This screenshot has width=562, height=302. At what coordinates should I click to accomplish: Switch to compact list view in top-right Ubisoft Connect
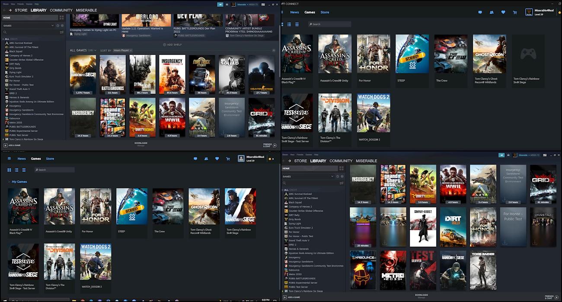(297, 25)
